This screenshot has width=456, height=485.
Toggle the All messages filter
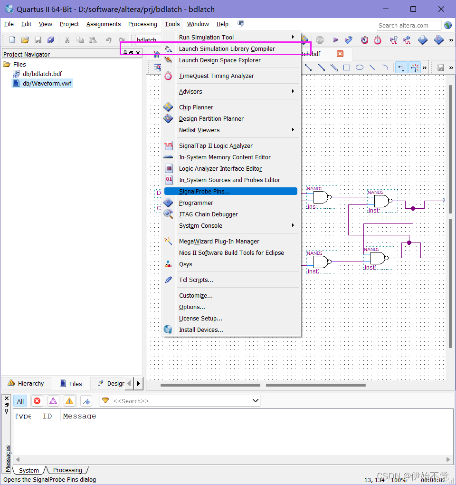tap(20, 401)
